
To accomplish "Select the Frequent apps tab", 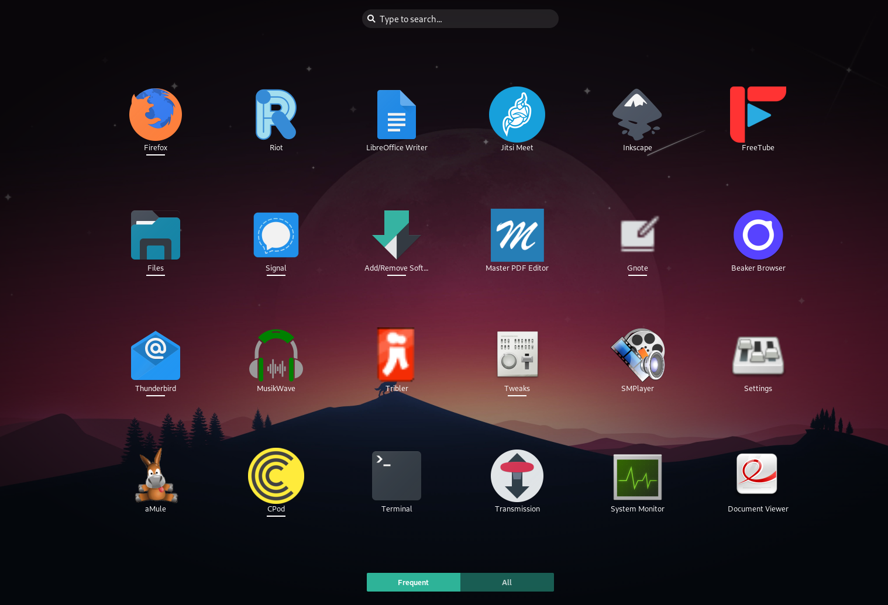I will tap(413, 582).
